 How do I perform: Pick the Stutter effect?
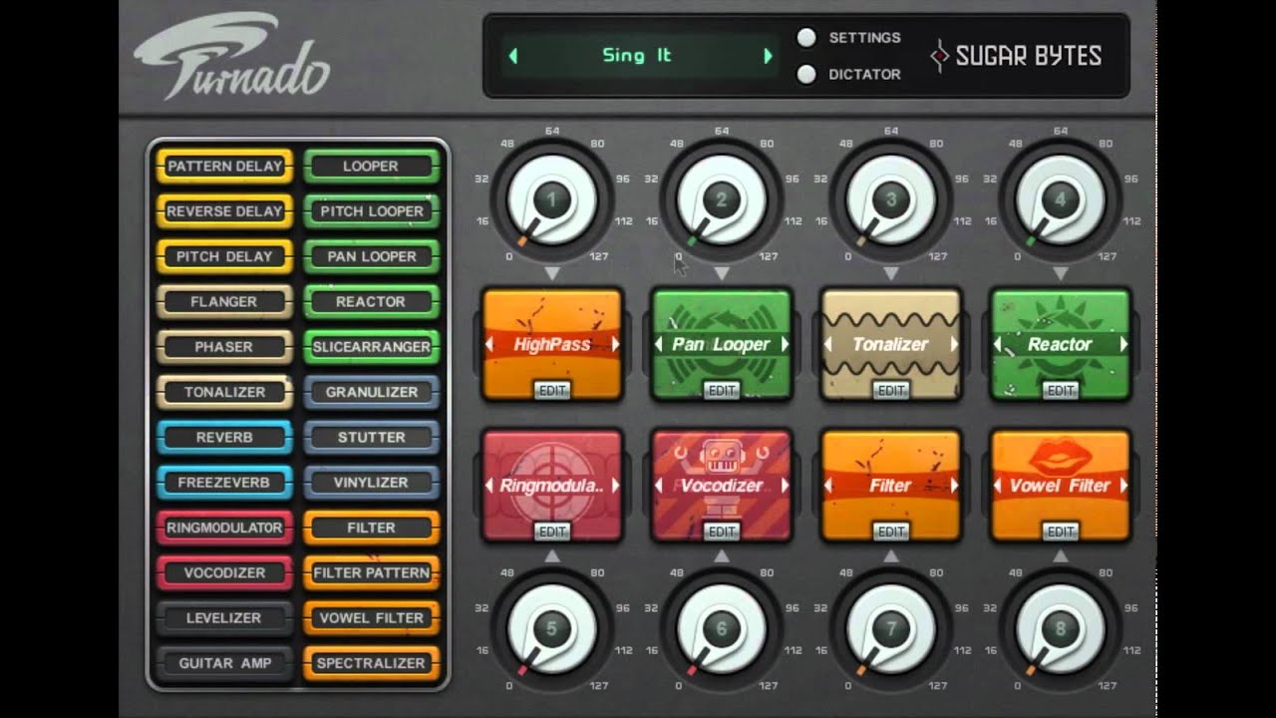tap(371, 437)
